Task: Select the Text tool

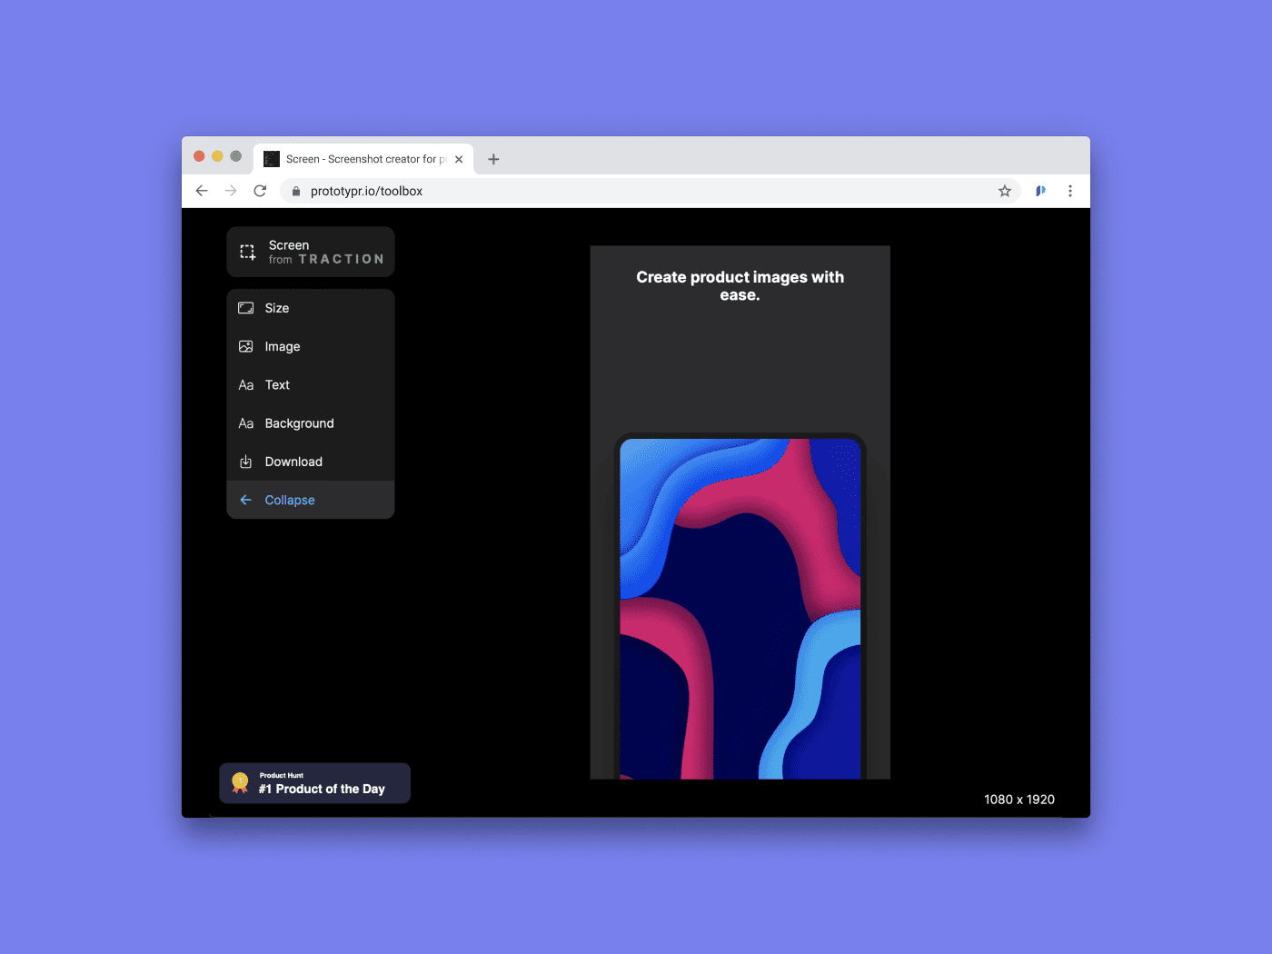Action: (x=276, y=384)
